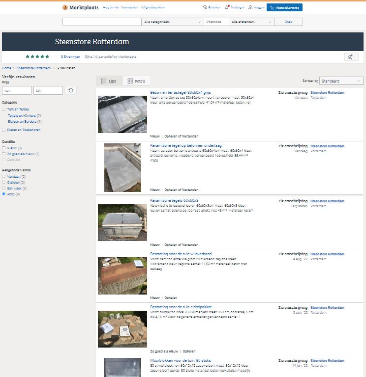The height and width of the screenshot is (377, 366).
Task: Enable the Zo goed als nieuw checkbox
Action: coord(3,154)
